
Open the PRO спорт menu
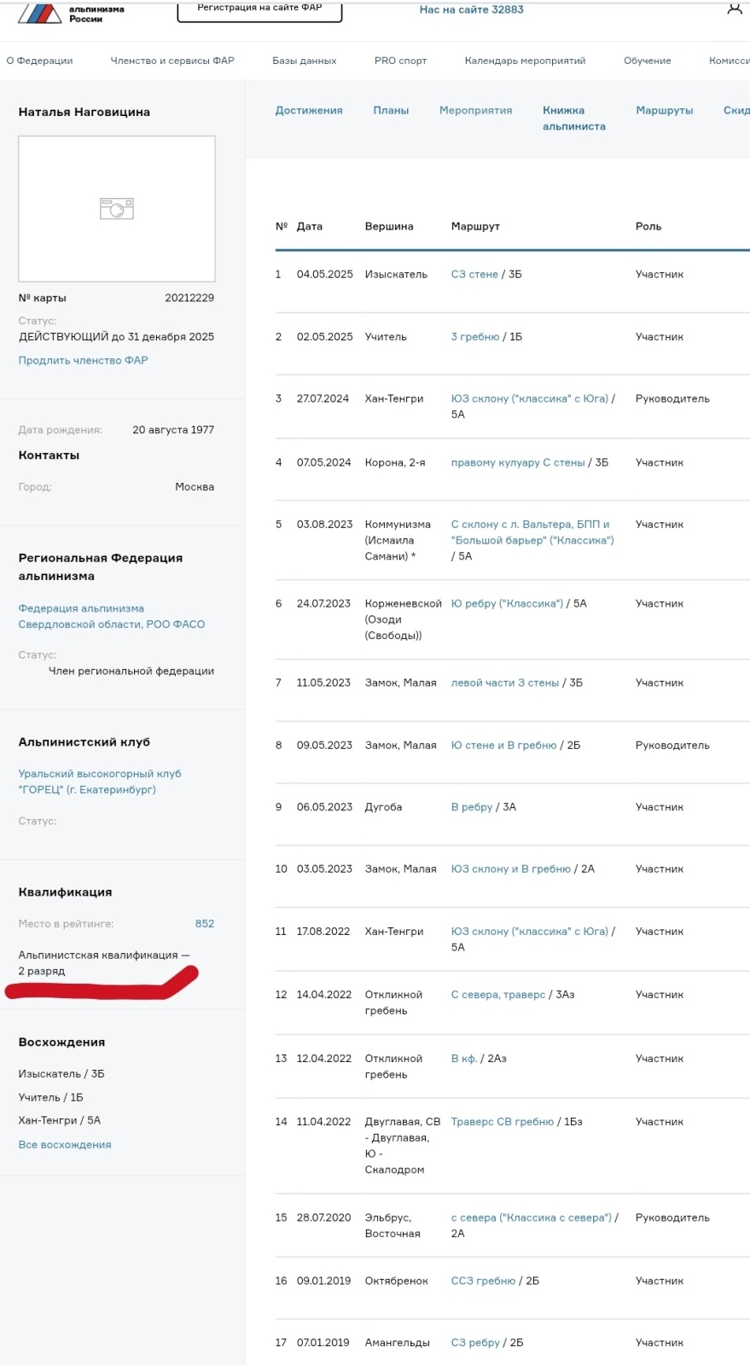tap(400, 61)
